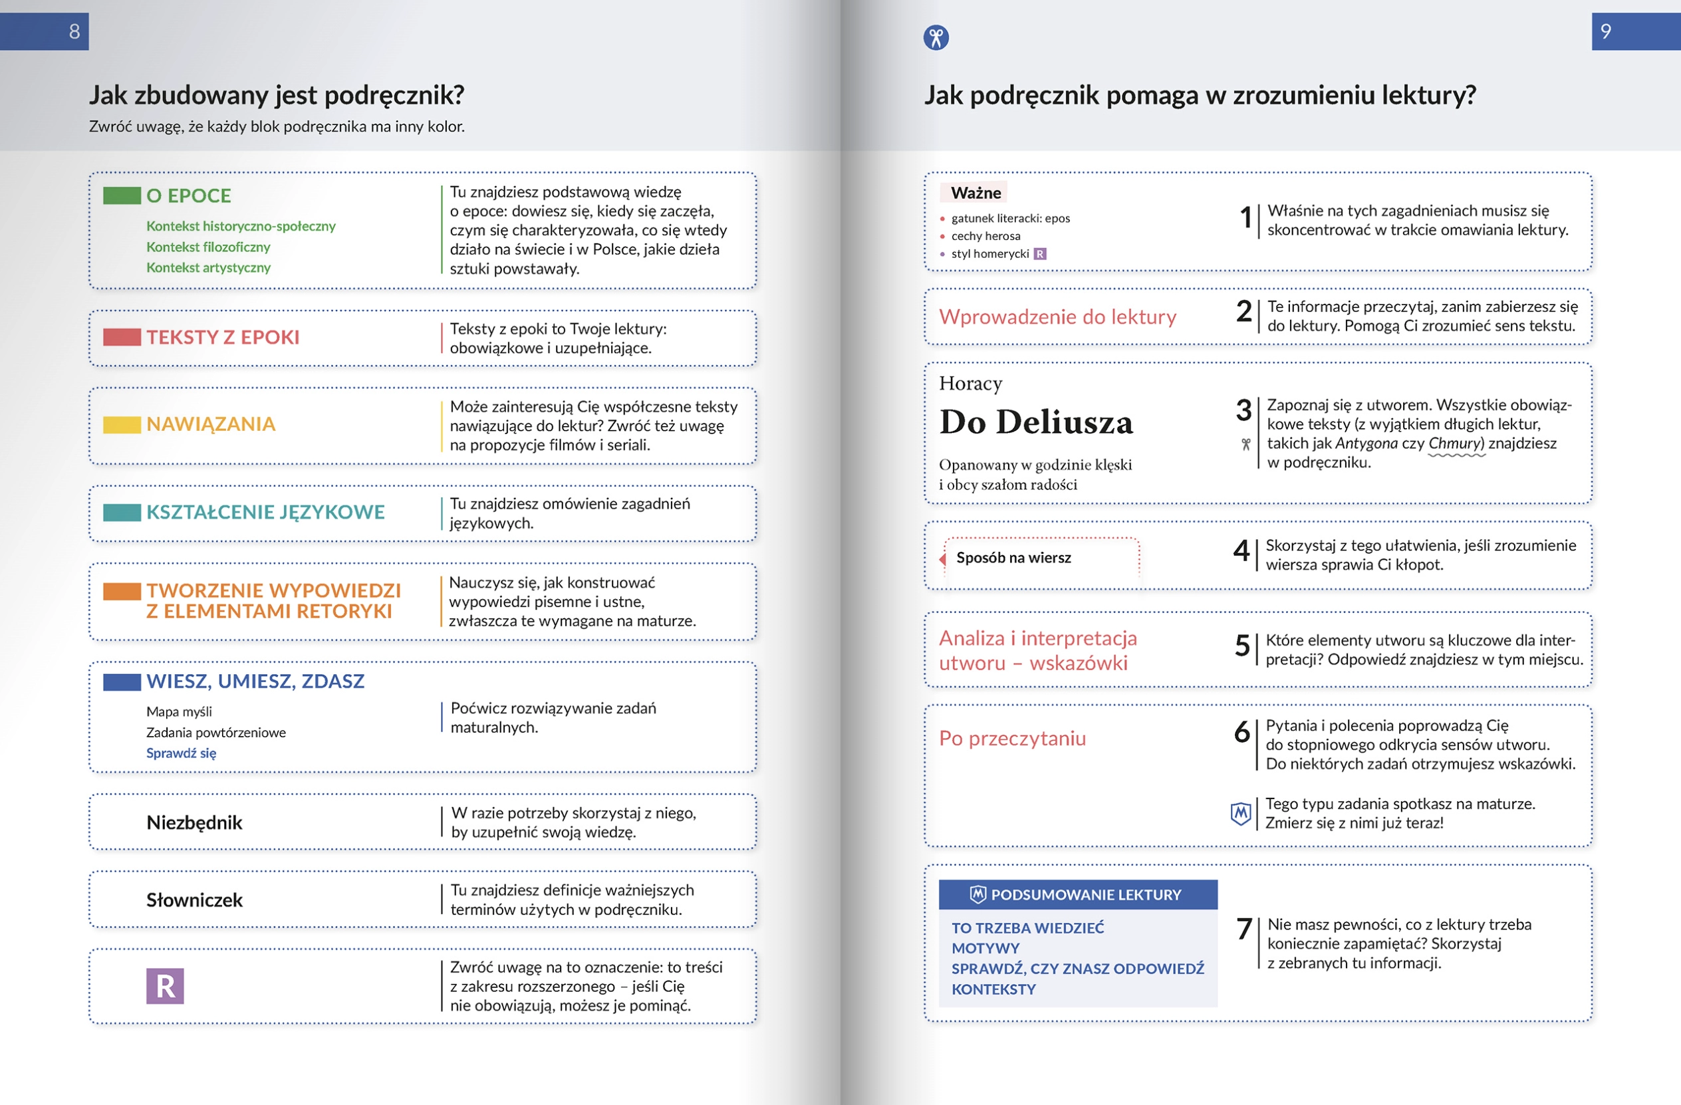
Task: Open the TEKSTY Z EPOKI heading
Action: pyautogui.click(x=223, y=338)
